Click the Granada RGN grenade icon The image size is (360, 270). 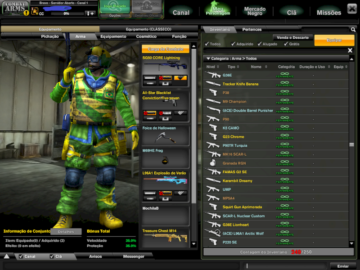coord(213,163)
